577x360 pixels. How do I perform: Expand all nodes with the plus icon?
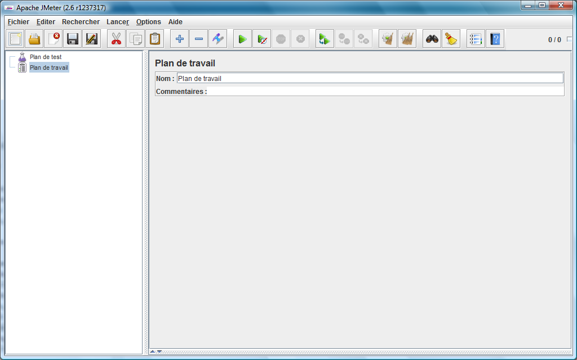(x=179, y=39)
